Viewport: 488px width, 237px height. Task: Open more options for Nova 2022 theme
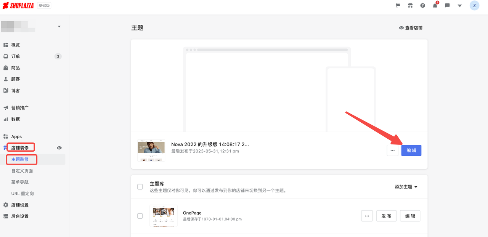pyautogui.click(x=392, y=151)
